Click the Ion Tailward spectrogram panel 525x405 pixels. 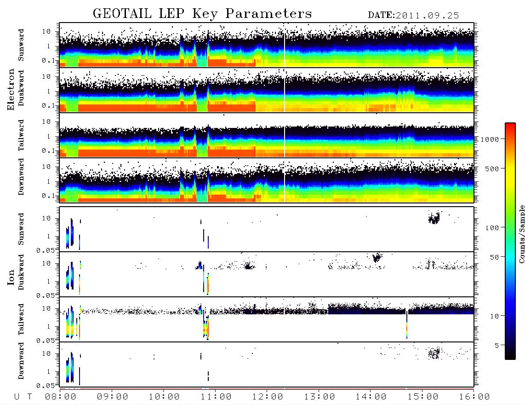[x=267, y=319]
